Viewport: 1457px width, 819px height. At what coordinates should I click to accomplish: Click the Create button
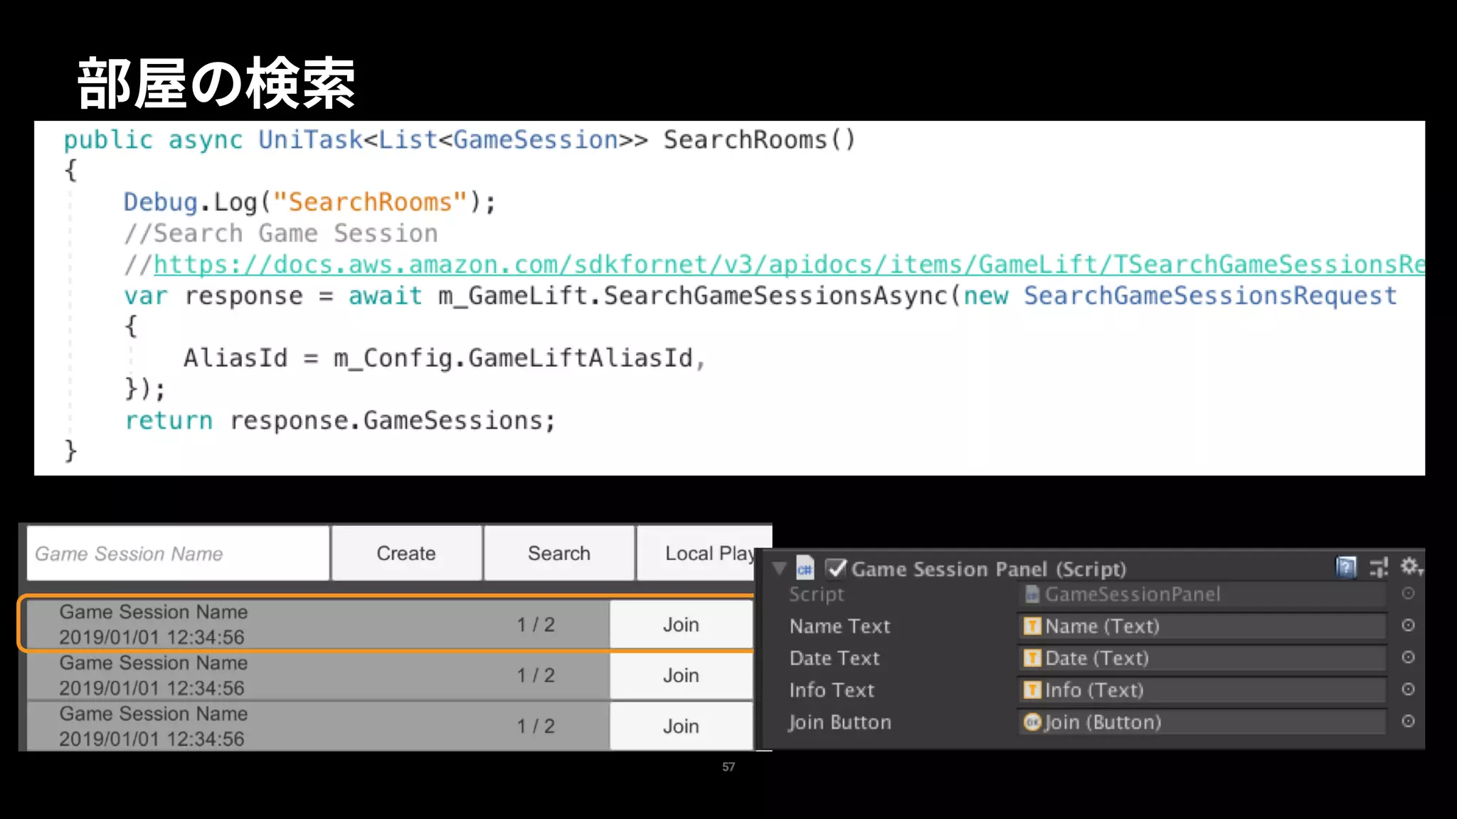point(406,553)
